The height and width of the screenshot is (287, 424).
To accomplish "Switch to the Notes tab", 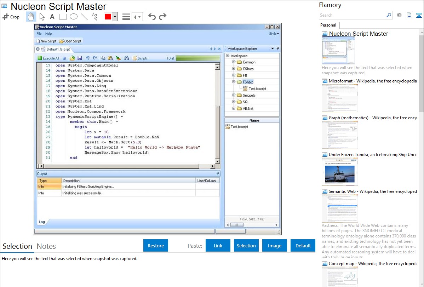I will click(x=46, y=246).
